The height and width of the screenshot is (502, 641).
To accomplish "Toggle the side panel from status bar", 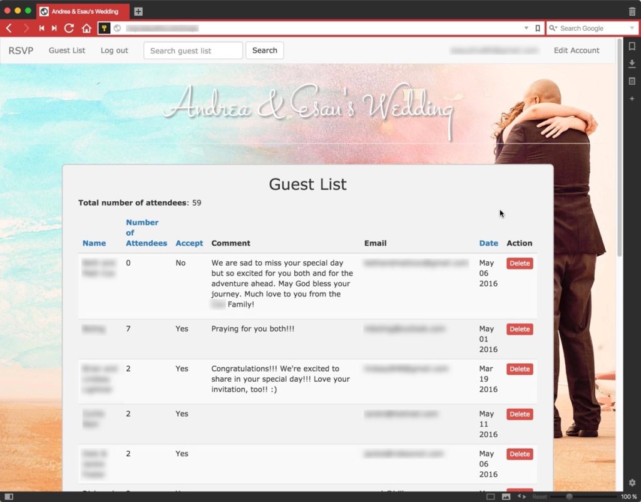I will point(9,496).
